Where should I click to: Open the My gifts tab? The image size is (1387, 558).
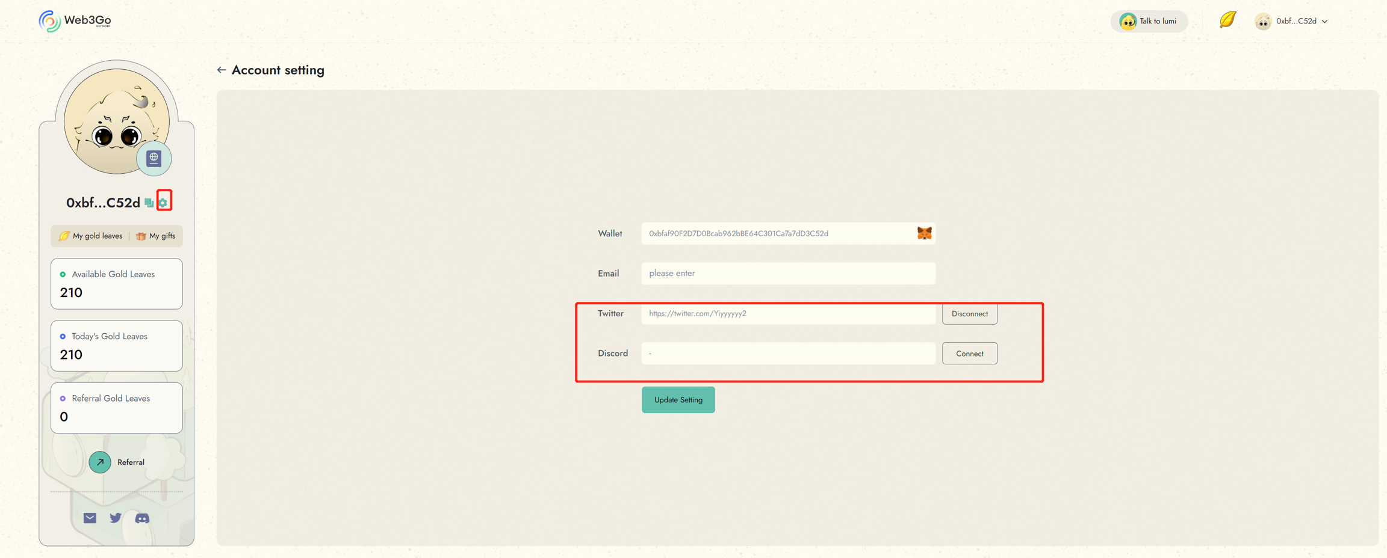point(156,236)
